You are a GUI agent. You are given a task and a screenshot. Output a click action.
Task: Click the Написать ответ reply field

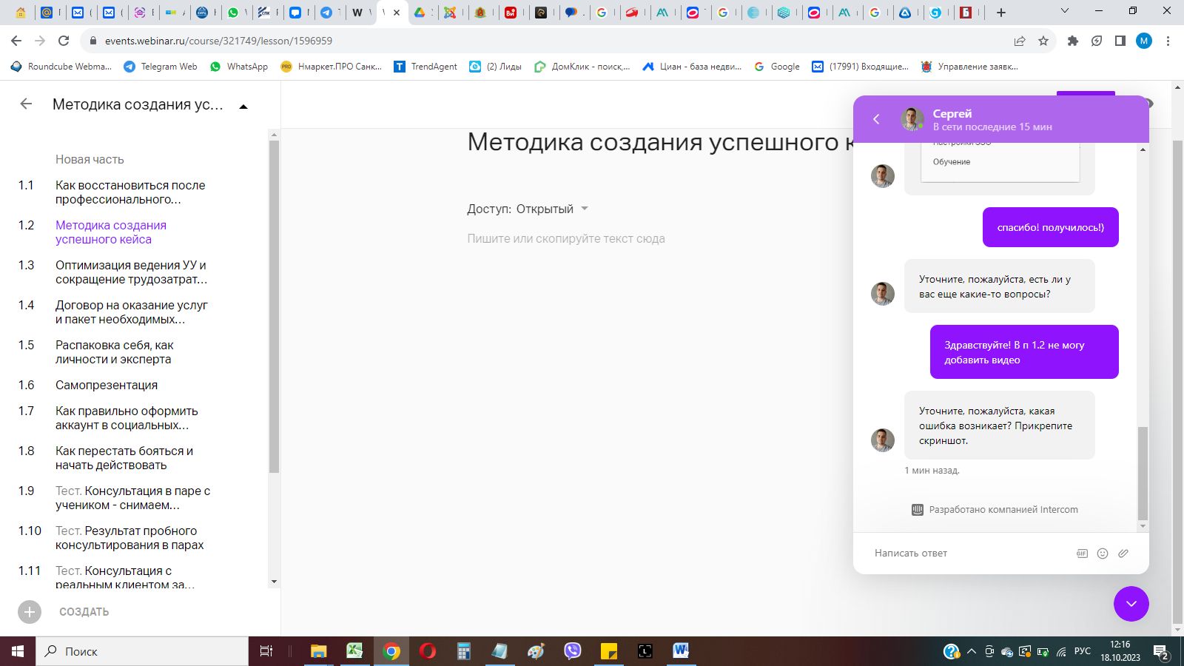969,554
